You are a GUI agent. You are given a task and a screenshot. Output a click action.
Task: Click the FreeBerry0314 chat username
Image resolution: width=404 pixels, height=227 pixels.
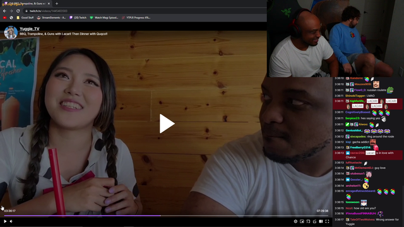360,148
